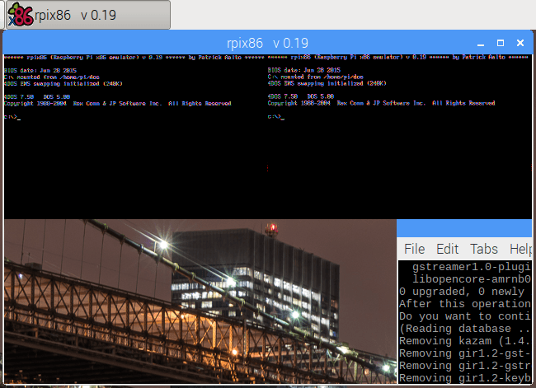Open the File menu in terminal window

(x=414, y=249)
